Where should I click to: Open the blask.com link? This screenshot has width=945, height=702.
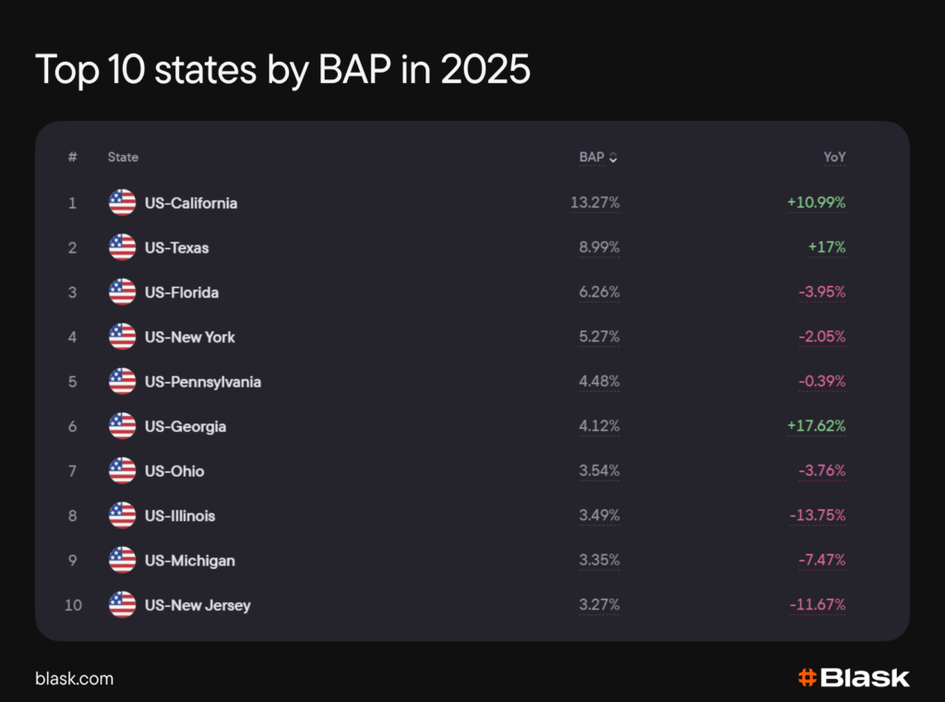pyautogui.click(x=74, y=679)
